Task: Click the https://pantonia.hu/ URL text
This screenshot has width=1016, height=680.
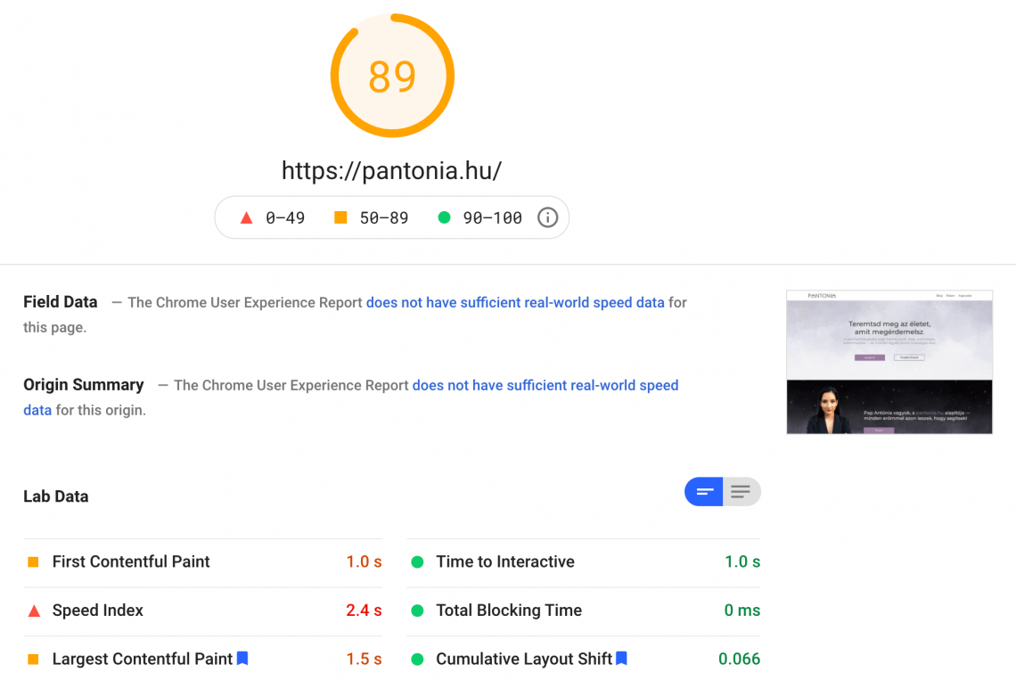Action: 391,170
